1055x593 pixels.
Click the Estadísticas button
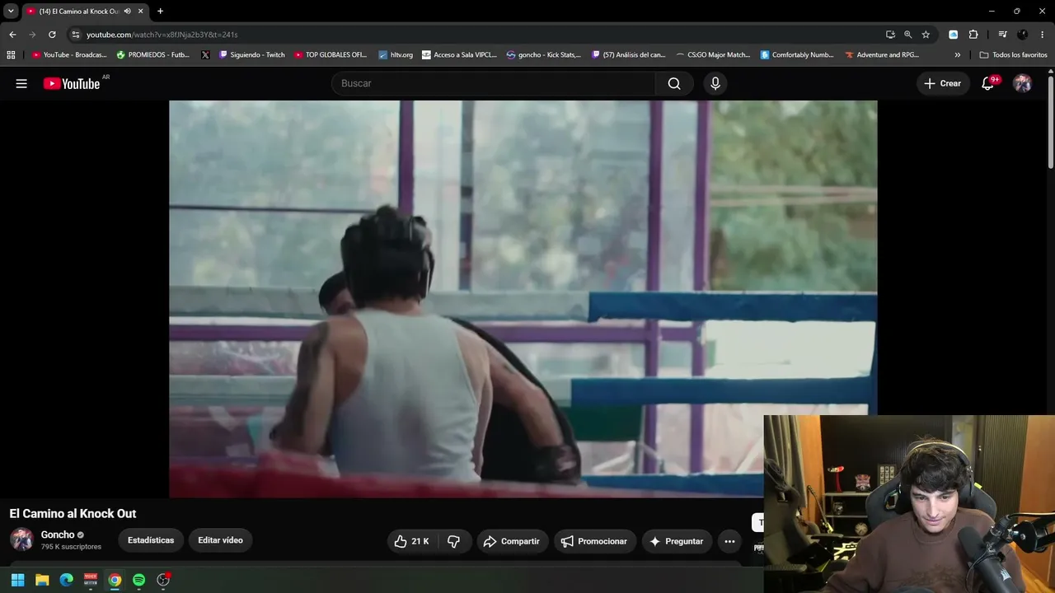151,540
